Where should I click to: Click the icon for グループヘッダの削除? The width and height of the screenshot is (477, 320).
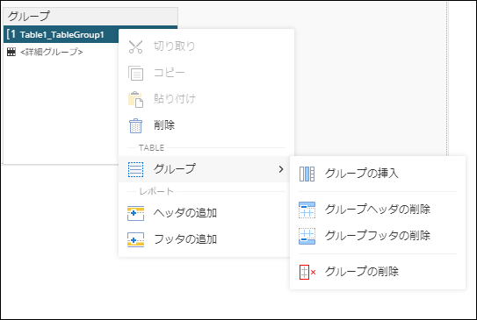click(x=307, y=210)
